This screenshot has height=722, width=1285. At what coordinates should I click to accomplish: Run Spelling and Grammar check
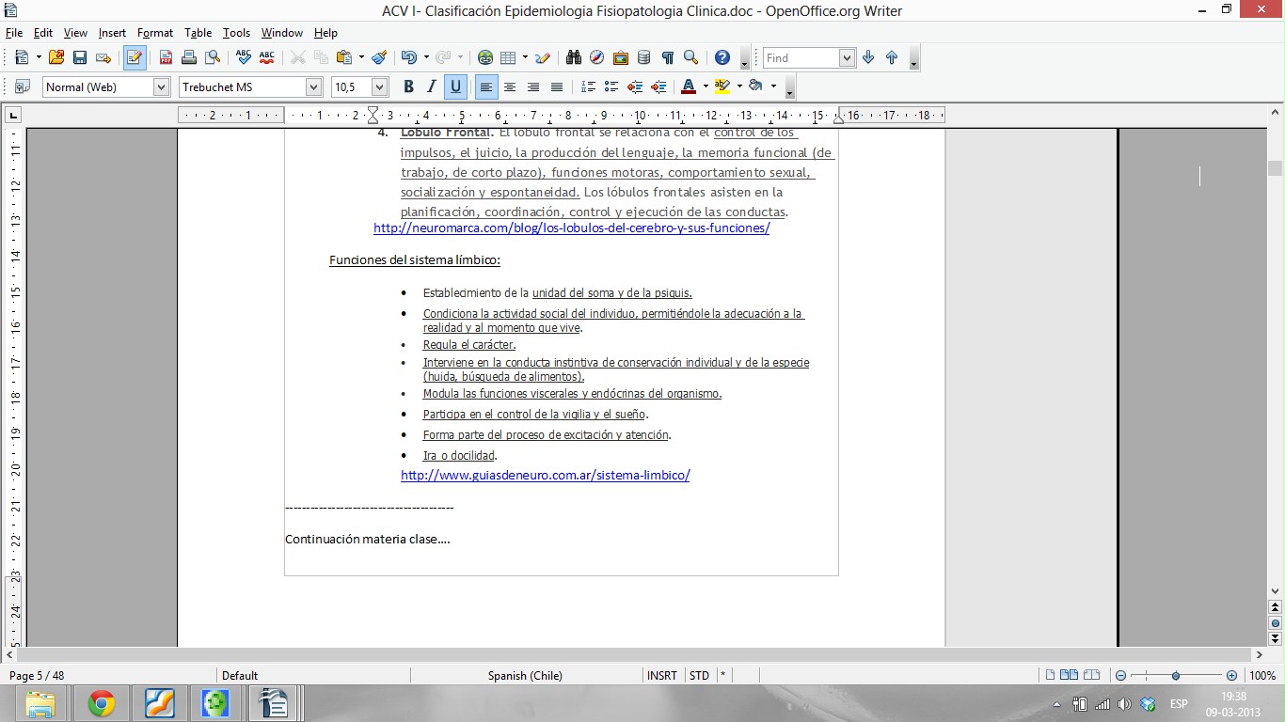pos(244,58)
